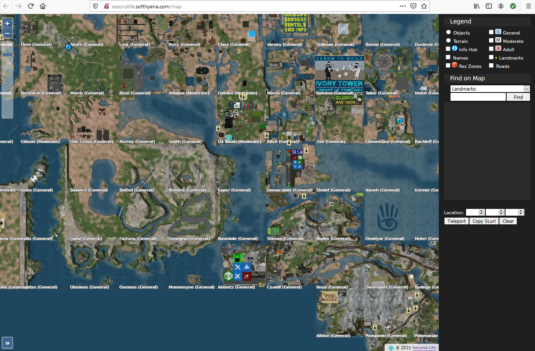Click the Firefox account profile icon

click(501, 6)
